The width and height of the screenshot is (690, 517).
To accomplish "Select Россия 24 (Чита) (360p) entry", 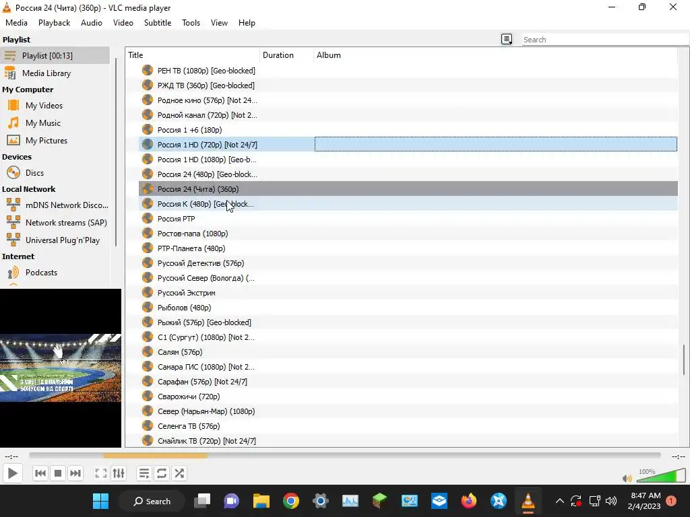I will [x=408, y=189].
